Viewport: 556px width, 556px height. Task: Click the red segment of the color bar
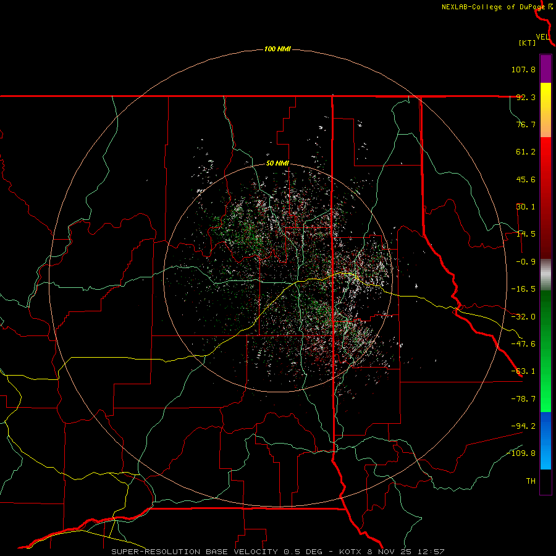click(545, 198)
